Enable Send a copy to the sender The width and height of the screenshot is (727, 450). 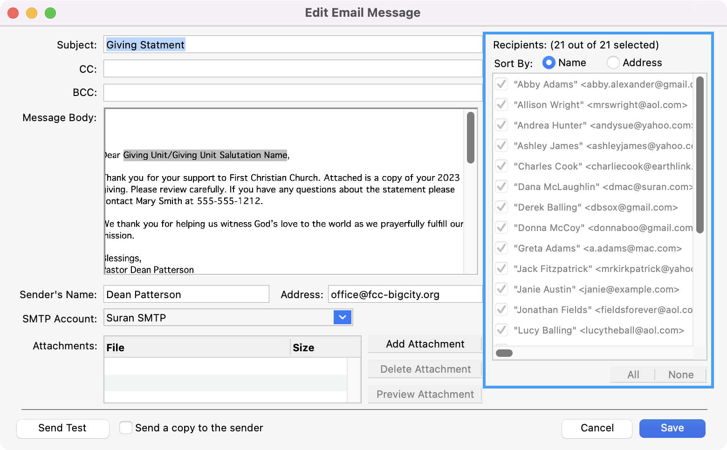coord(126,428)
